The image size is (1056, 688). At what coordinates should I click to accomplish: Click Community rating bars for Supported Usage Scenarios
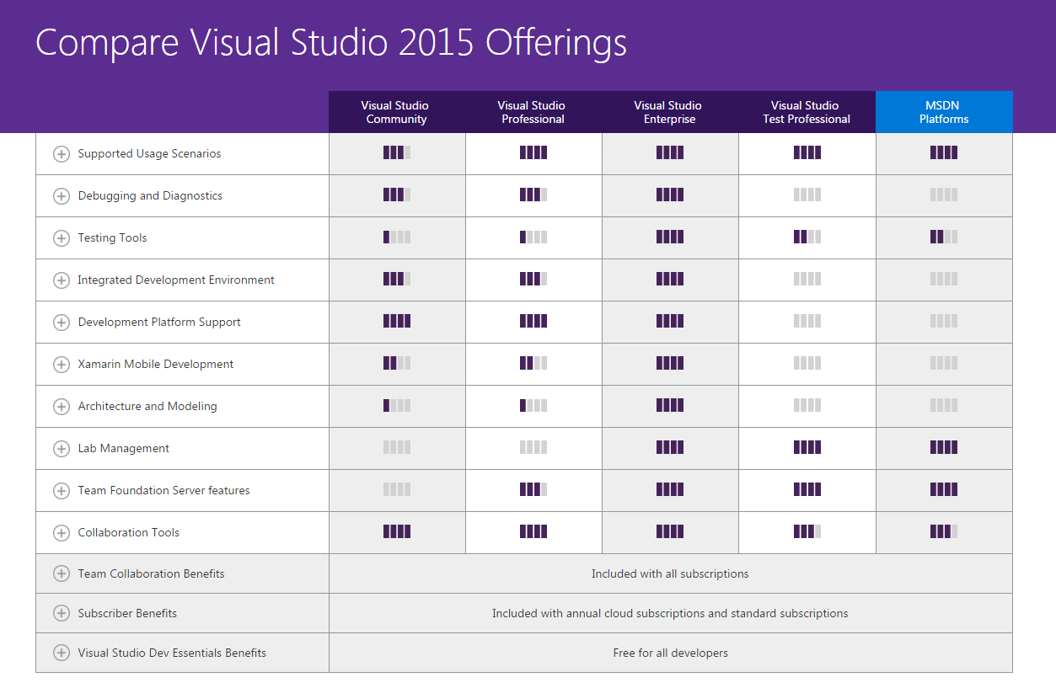click(397, 153)
